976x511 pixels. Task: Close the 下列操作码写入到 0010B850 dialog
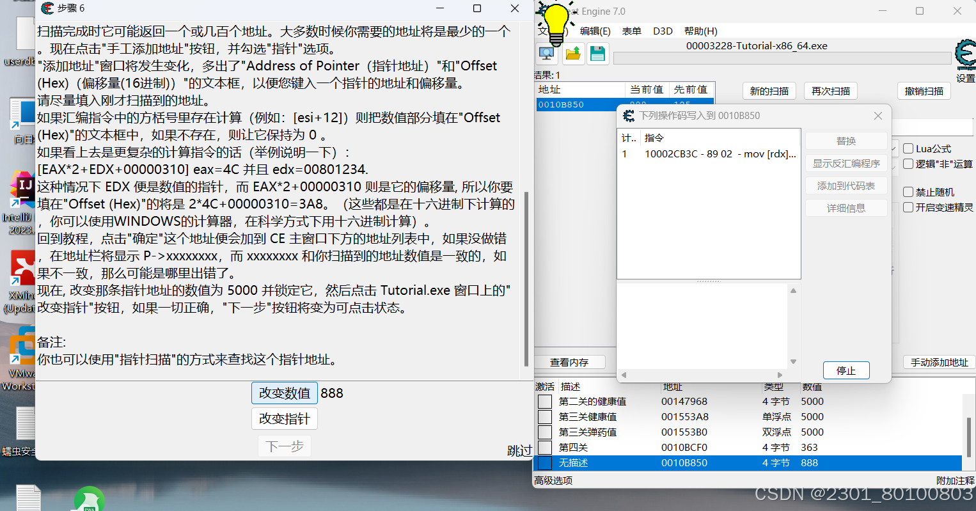(x=878, y=116)
